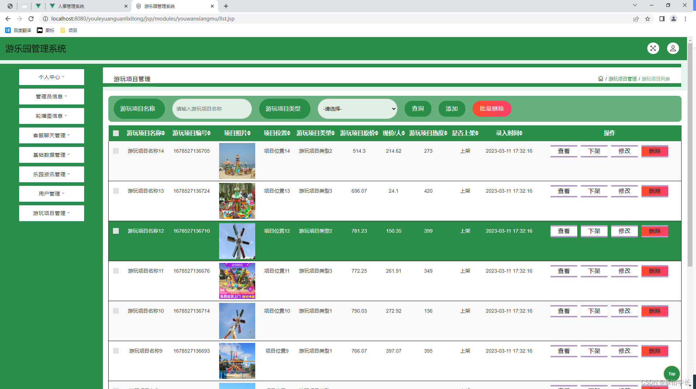Viewport: 696px width, 389px height.
Task: Click the Top back-to-top button
Action: pyautogui.click(x=671, y=374)
